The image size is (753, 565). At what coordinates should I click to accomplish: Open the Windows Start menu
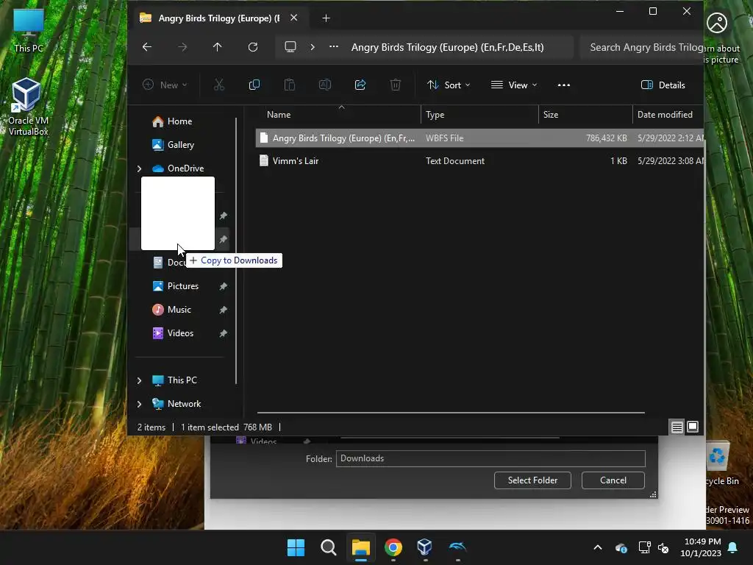[296, 547]
